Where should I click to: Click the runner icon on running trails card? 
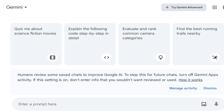click(214, 58)
